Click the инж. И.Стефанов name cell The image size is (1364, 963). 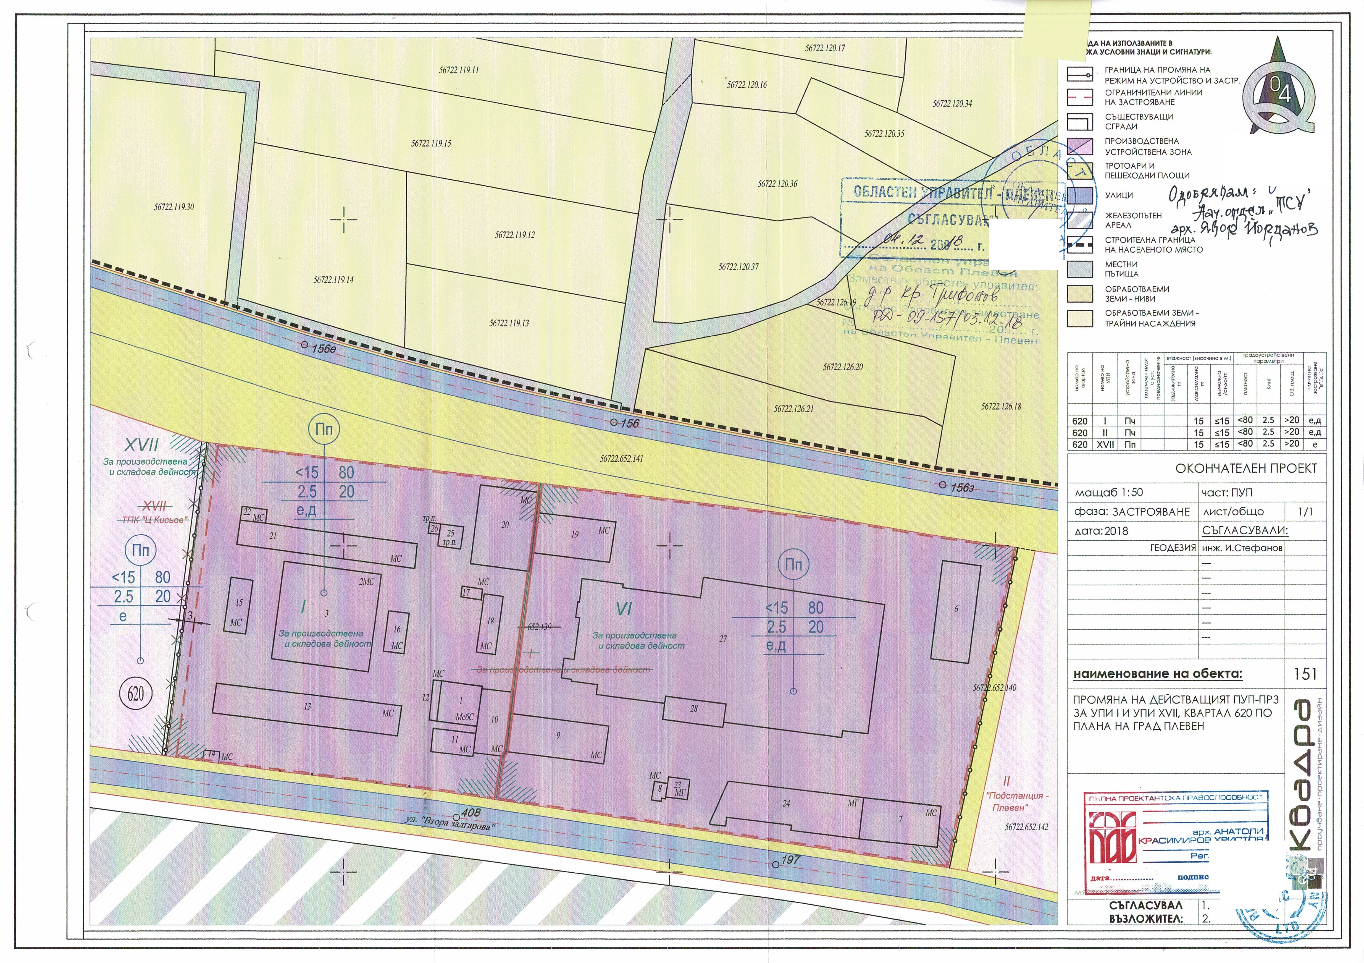(x=1242, y=548)
